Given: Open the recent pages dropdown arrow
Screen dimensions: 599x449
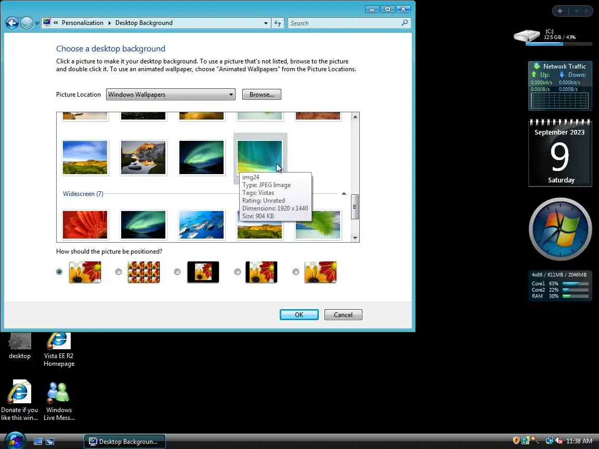Looking at the screenshot, I should [x=37, y=23].
